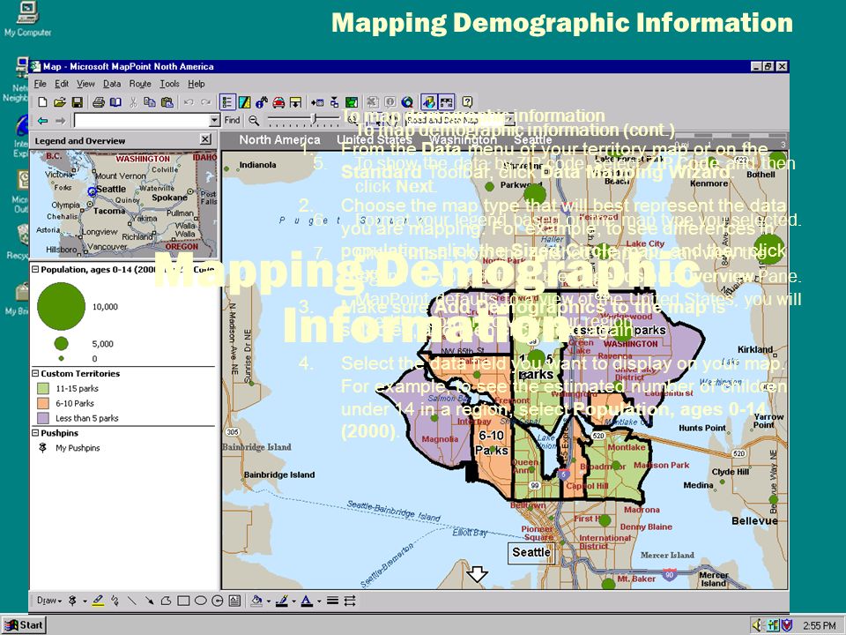Click the Cut scissors icon

coord(133,102)
